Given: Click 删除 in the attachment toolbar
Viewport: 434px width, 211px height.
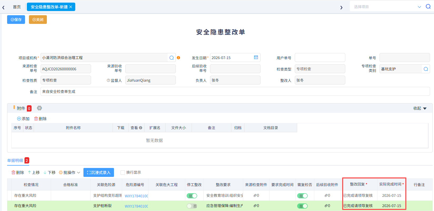Looking at the screenshot, I should click(40, 119).
